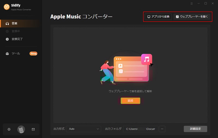Click the Sidify logo icon
Viewport: 218px width, 138px height.
coord(7,7)
